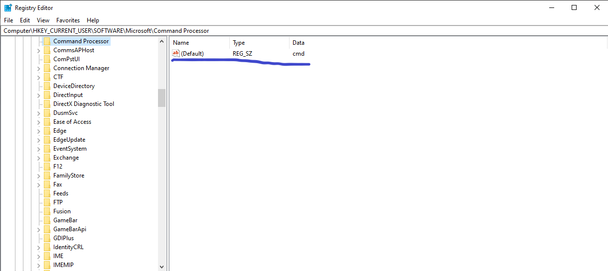The height and width of the screenshot is (271, 608).
Task: Select the Edge folder icon
Action: click(x=47, y=131)
